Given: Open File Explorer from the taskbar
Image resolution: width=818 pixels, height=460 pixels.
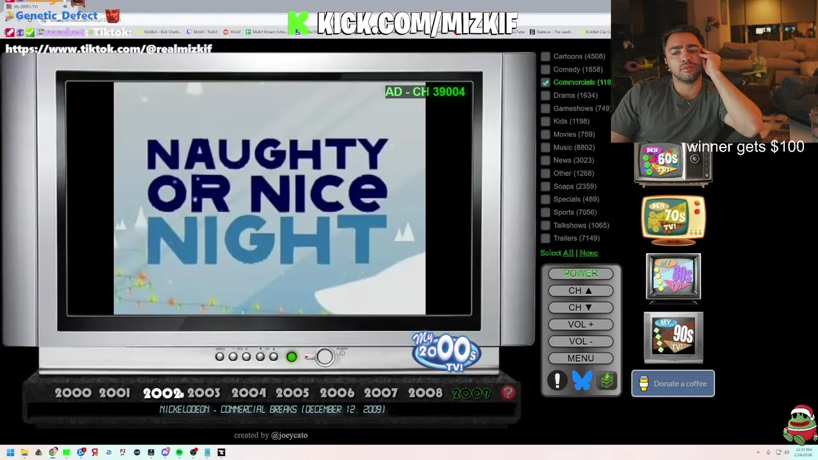Looking at the screenshot, I should pos(24,452).
